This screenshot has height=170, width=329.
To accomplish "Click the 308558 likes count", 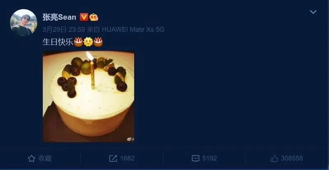I will click(292, 158).
